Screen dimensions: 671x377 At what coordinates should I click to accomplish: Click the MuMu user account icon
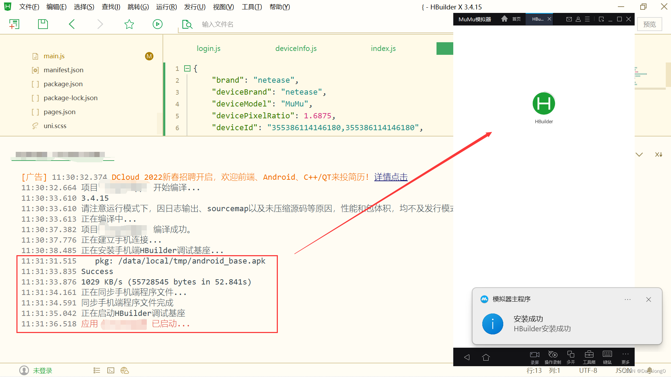tap(578, 19)
